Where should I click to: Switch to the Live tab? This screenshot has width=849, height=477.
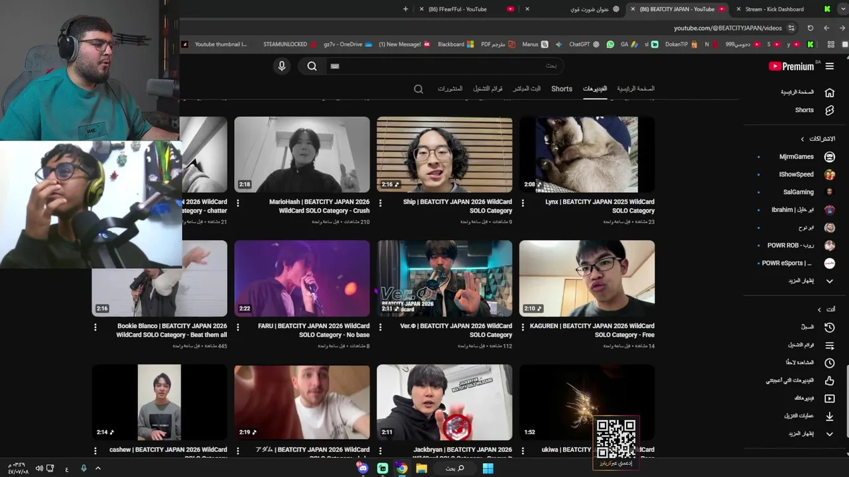pyautogui.click(x=527, y=89)
